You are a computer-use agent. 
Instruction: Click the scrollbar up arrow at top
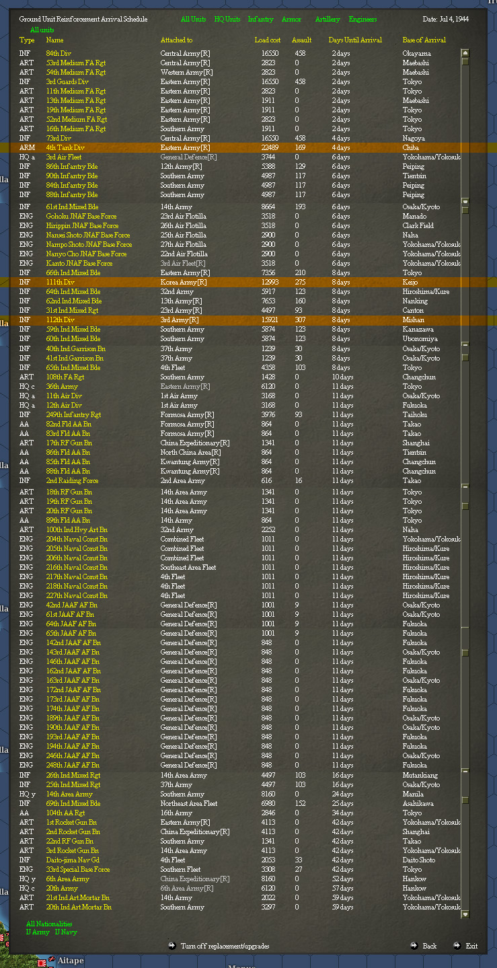click(465, 52)
